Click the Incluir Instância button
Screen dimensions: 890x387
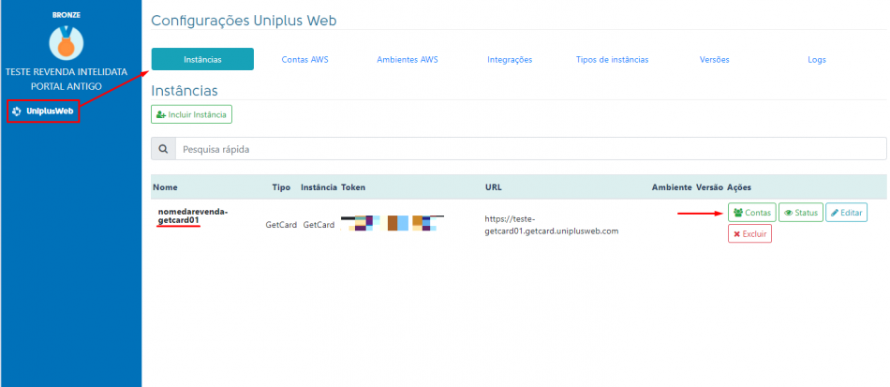coord(191,114)
